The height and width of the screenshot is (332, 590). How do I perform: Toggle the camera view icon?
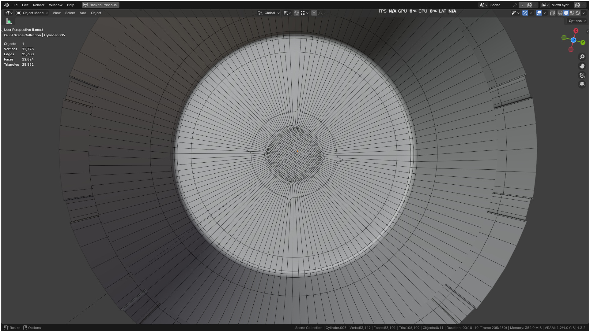pos(582,75)
